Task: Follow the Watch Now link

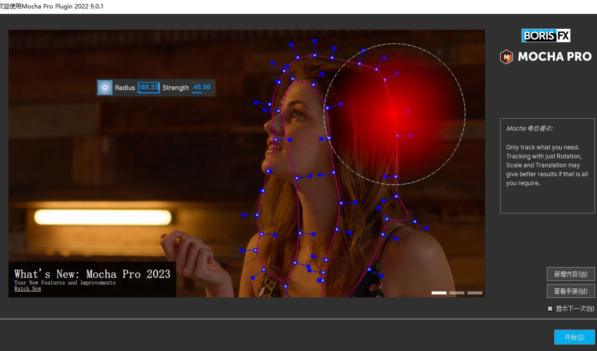Action: (x=28, y=288)
